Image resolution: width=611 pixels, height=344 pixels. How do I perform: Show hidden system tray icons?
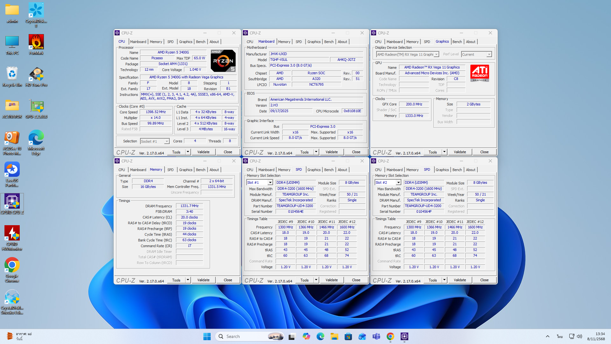547,336
